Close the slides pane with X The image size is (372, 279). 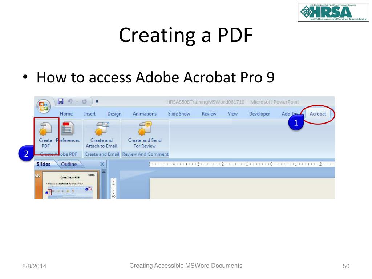pos(102,164)
